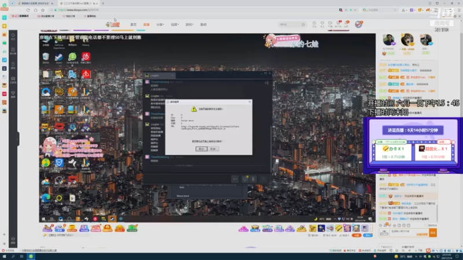The height and width of the screenshot is (260, 463).
Task: Click the 办卡 X 1 goal card
Action: coord(393,151)
